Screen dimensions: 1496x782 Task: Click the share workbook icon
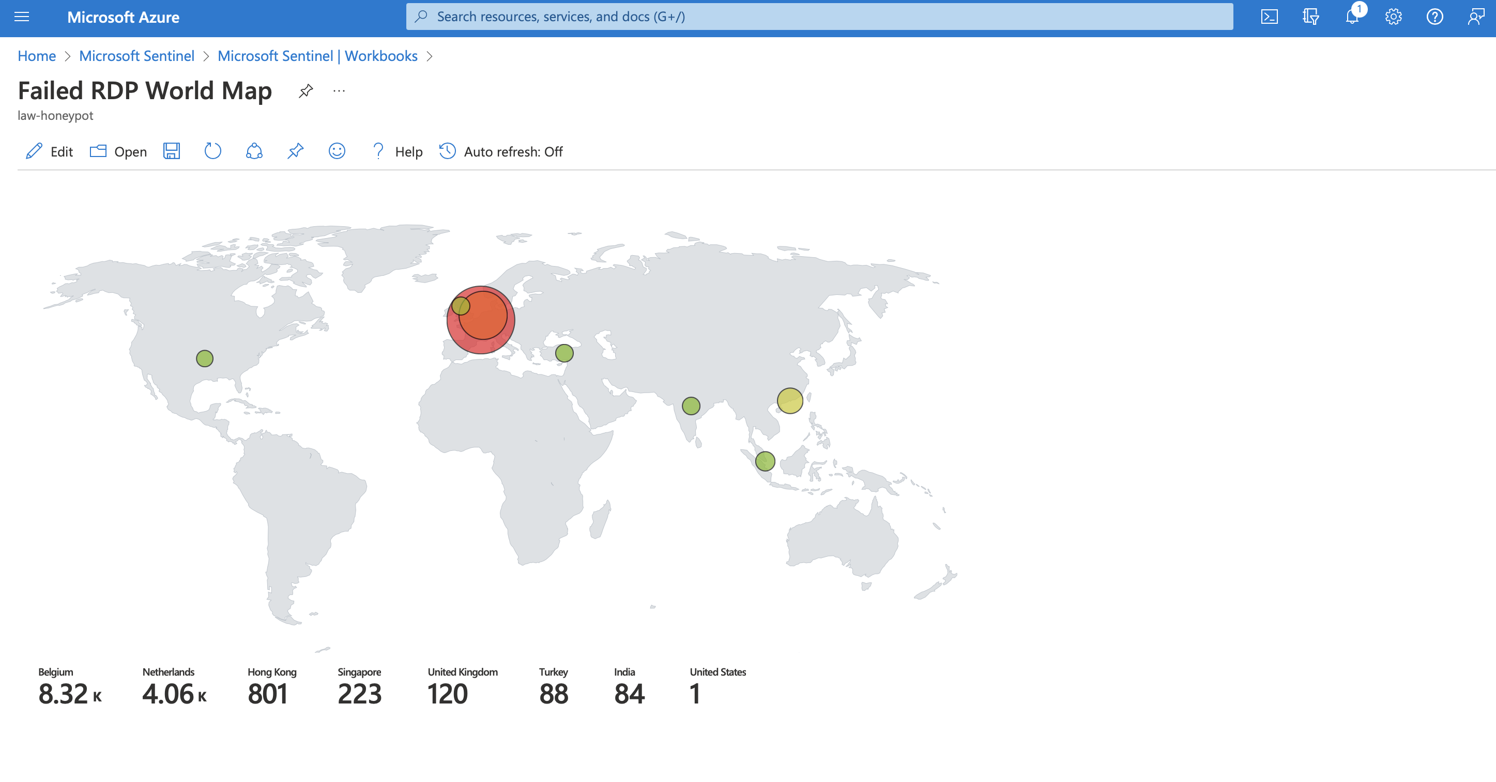tap(254, 151)
